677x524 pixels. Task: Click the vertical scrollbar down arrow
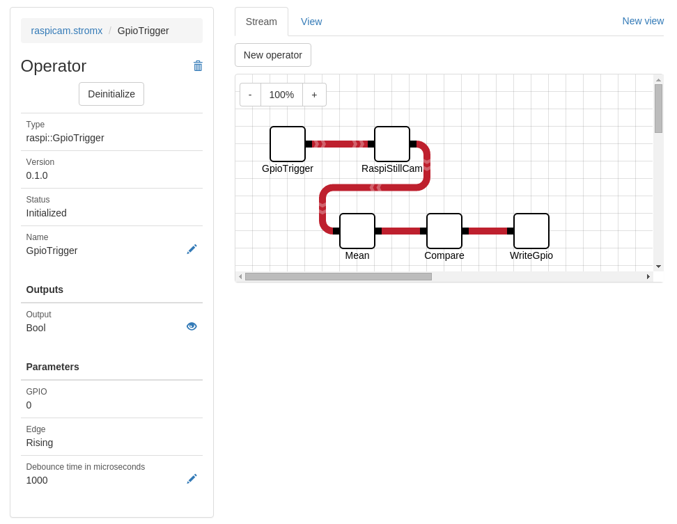click(658, 267)
